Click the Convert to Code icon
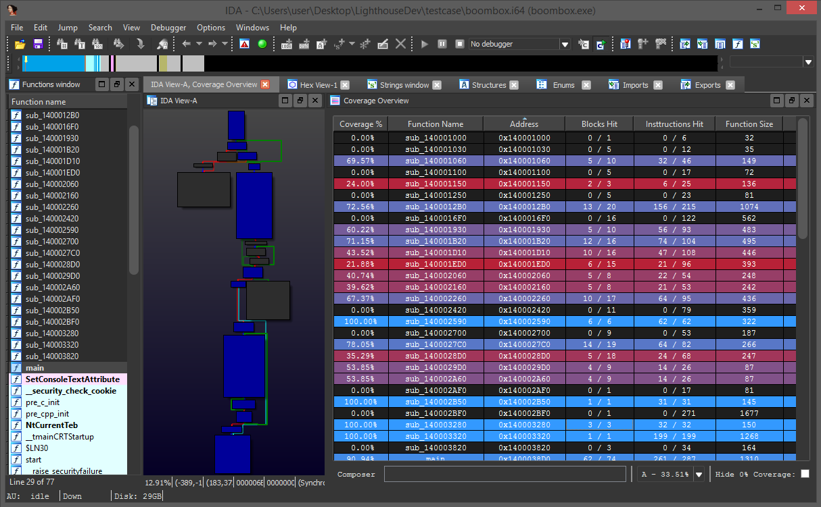The image size is (821, 507). (287, 44)
